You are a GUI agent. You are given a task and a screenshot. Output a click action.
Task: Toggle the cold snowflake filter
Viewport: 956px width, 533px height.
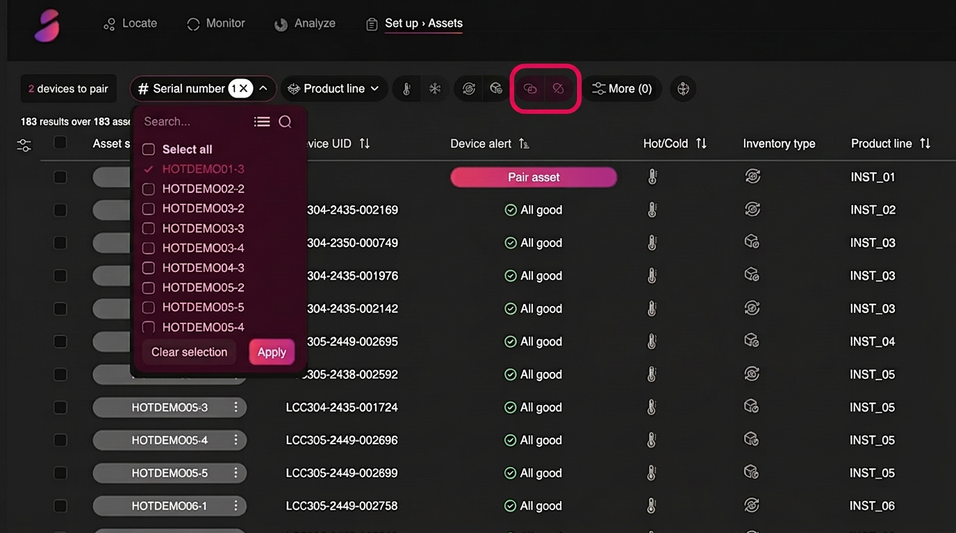point(435,89)
